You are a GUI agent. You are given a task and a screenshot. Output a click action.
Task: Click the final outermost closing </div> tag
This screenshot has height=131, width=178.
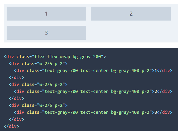[11, 126]
